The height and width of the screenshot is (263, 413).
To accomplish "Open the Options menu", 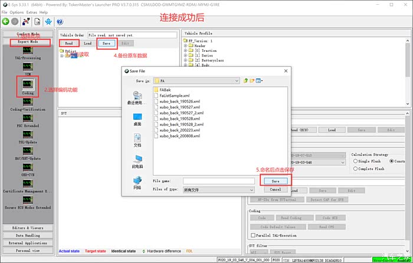I will pyautogui.click(x=17, y=12).
